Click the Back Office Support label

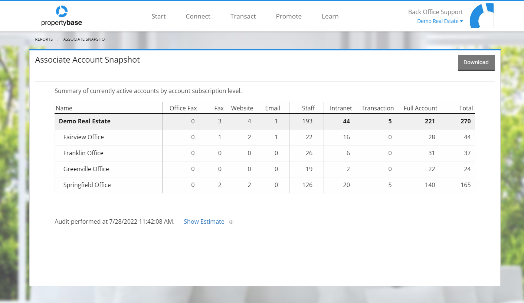[x=435, y=11]
